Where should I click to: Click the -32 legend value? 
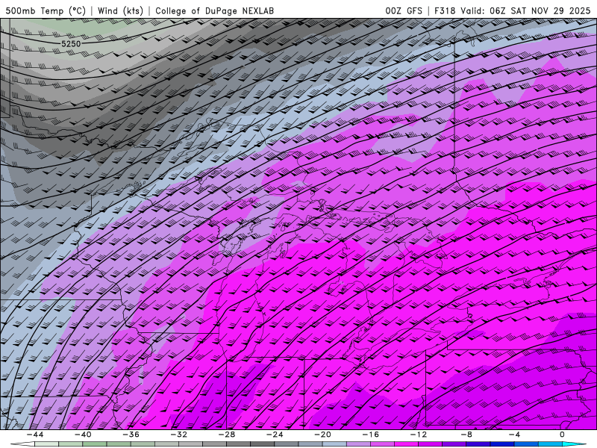click(179, 435)
